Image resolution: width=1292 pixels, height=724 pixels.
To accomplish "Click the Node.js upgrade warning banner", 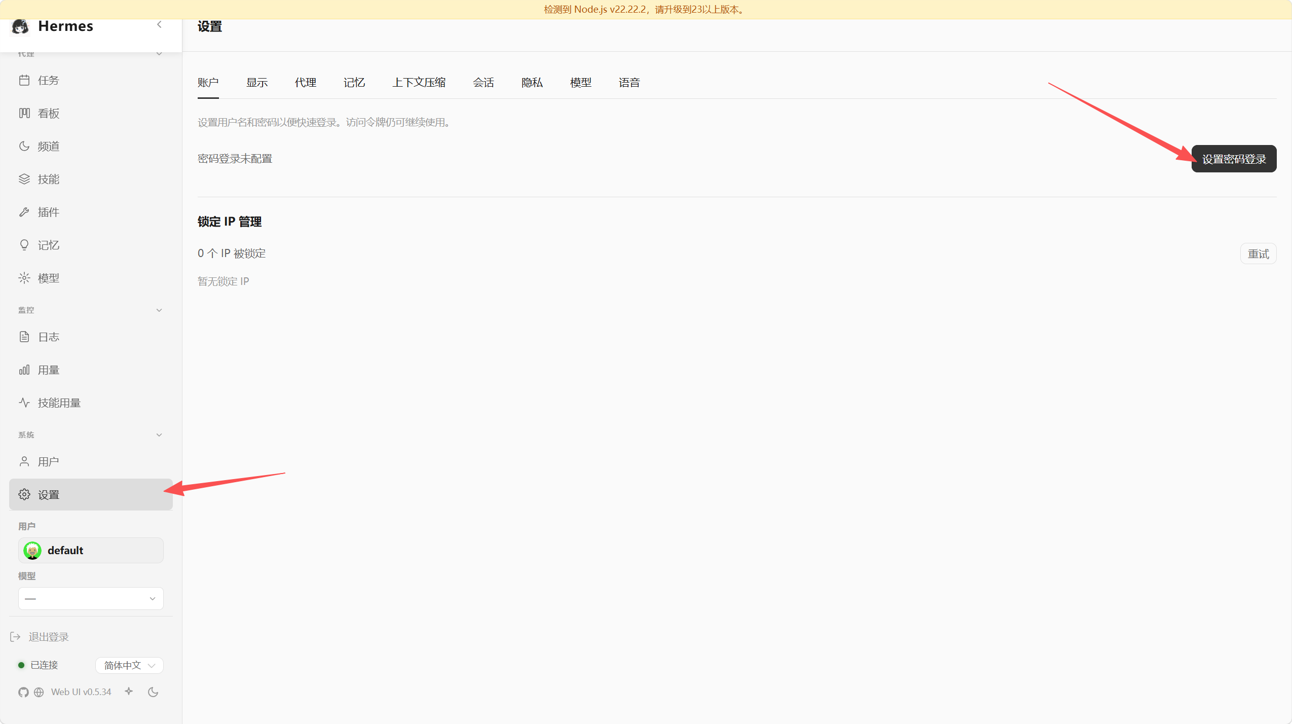I will click(x=646, y=9).
